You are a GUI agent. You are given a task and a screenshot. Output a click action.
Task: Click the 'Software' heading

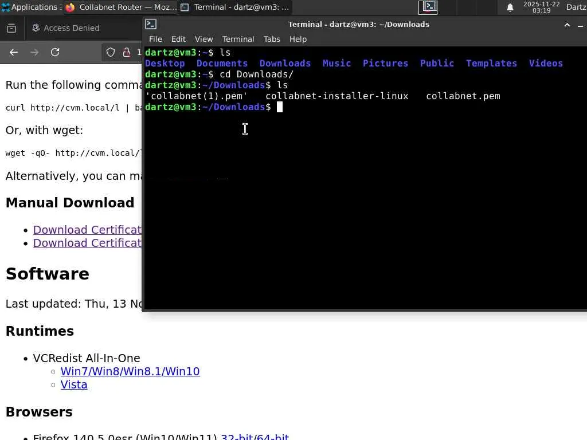(48, 274)
